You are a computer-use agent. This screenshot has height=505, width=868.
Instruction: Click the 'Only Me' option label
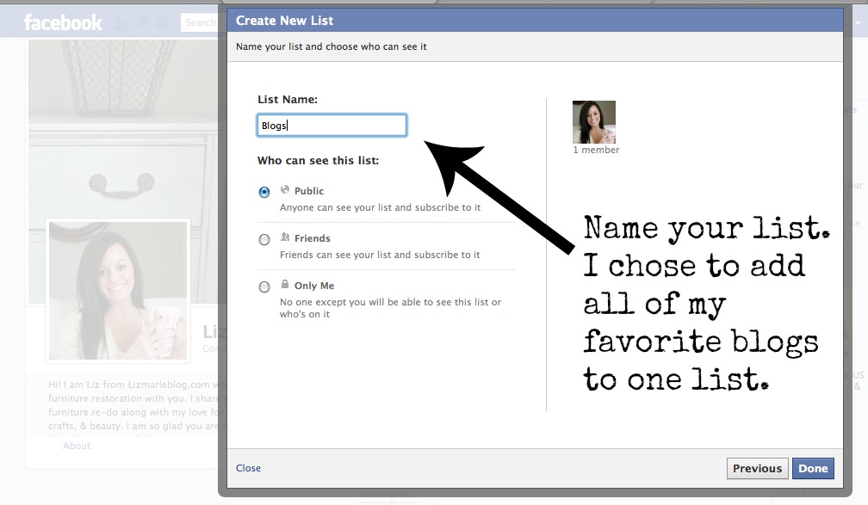pos(314,286)
